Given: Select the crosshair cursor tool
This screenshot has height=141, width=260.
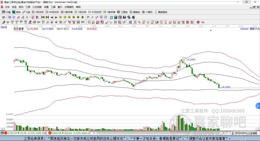Looking at the screenshot, I should [92, 17].
